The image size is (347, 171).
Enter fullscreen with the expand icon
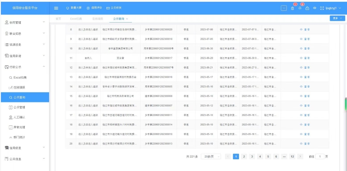coord(322,8)
